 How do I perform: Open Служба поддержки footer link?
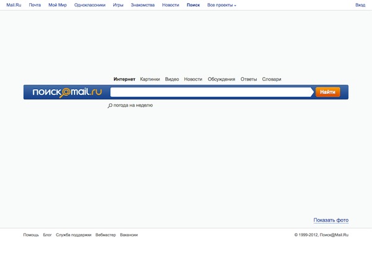pos(74,235)
